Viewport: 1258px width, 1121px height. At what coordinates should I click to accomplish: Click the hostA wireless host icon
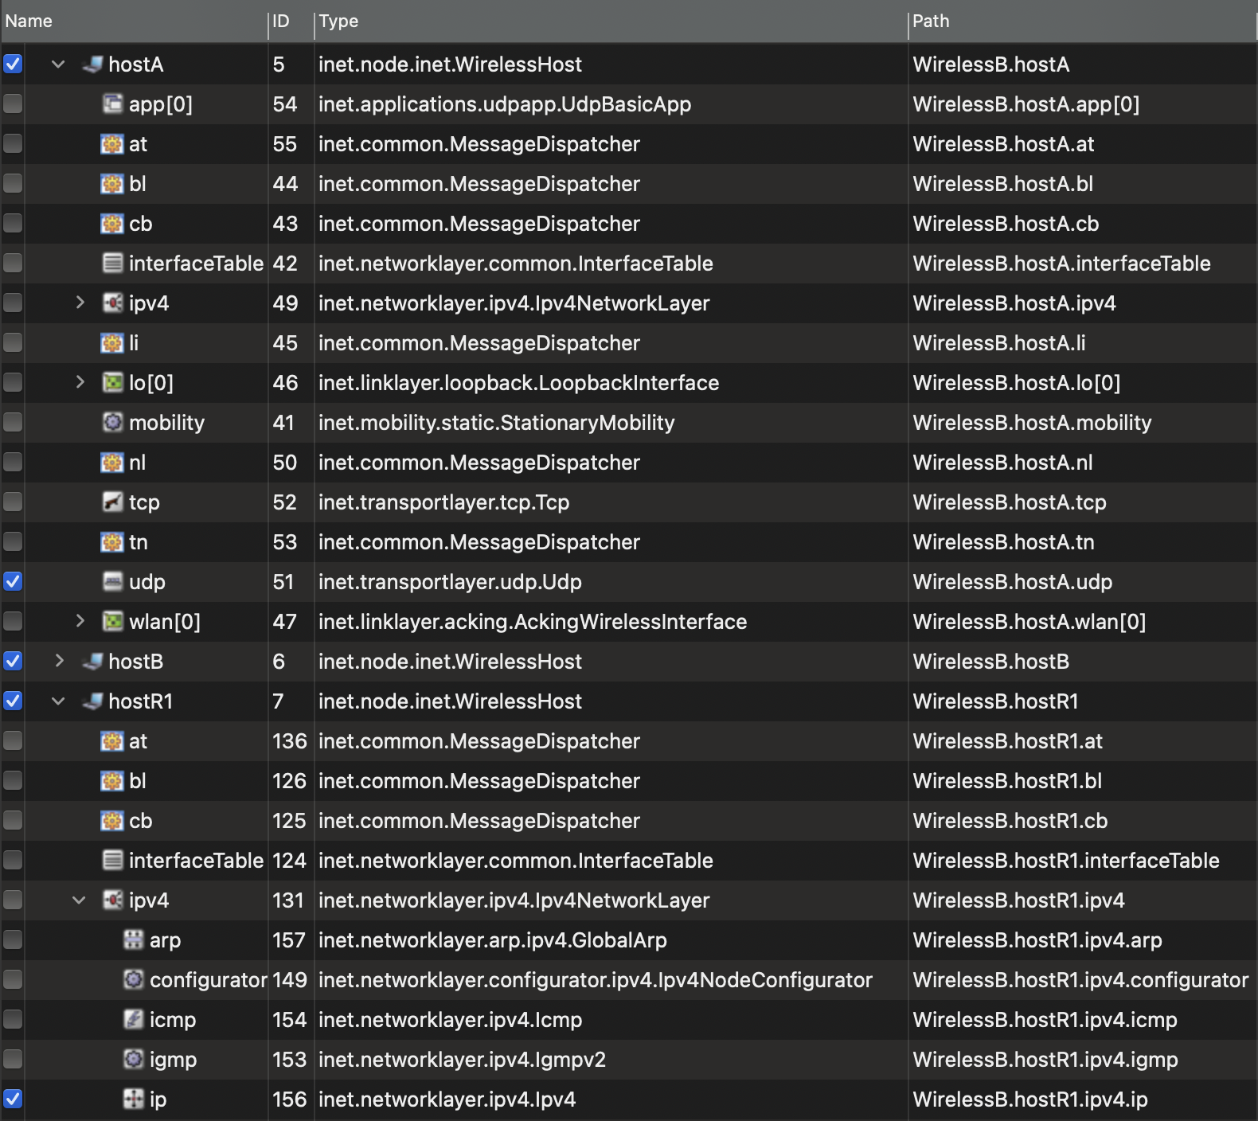tap(92, 64)
